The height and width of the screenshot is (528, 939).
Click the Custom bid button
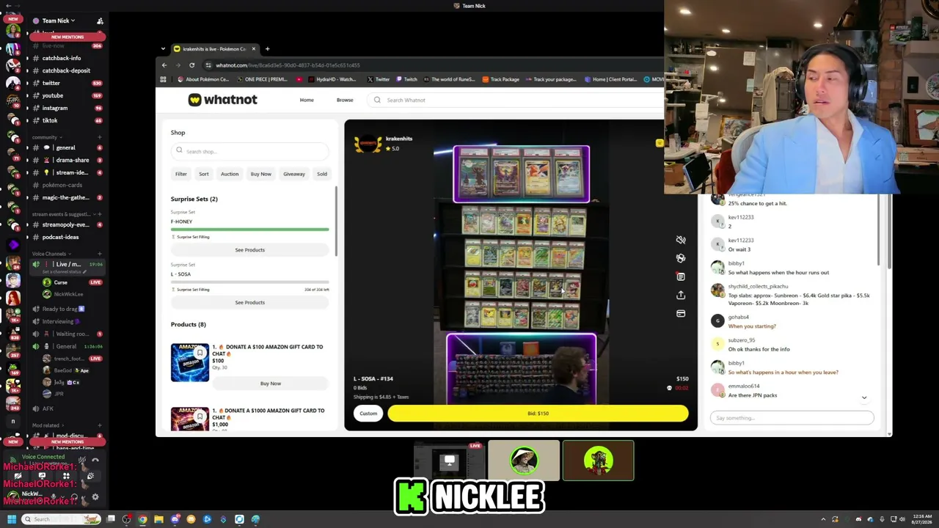click(368, 414)
